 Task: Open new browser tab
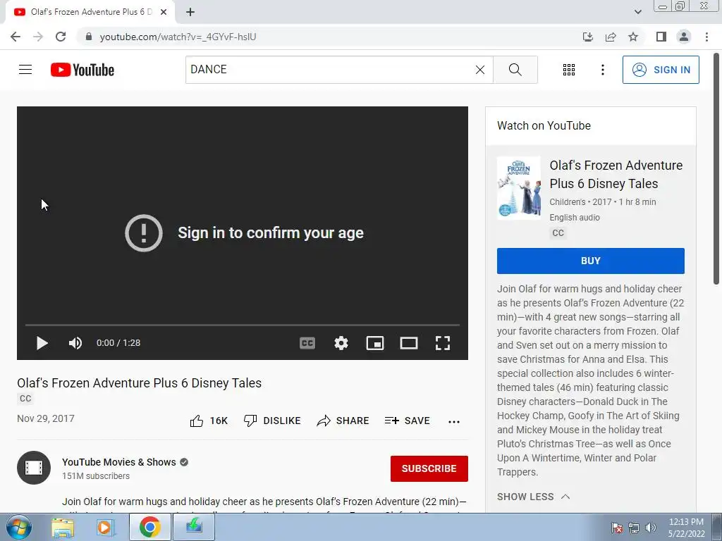click(x=190, y=12)
